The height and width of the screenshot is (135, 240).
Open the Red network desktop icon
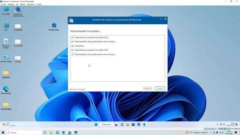pyautogui.click(x=6, y=27)
